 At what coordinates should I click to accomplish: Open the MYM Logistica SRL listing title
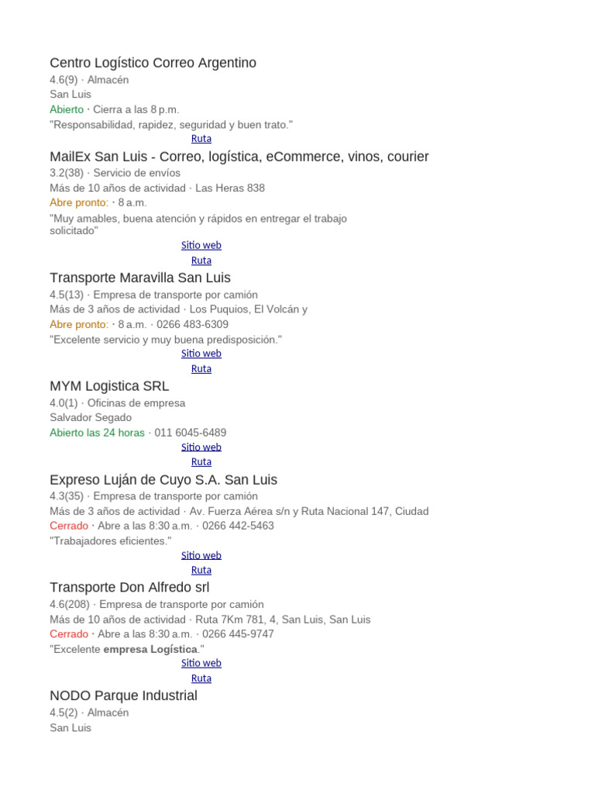coord(109,386)
